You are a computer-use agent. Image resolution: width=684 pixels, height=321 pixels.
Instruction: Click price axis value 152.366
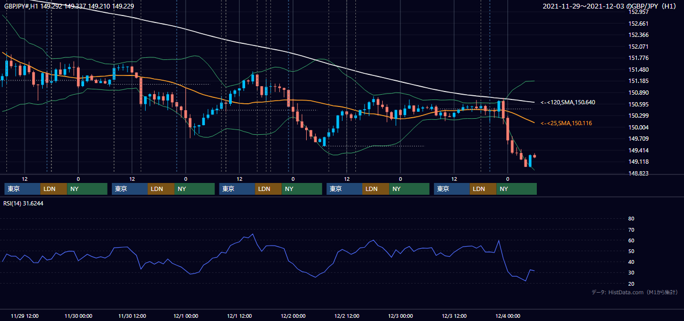pyautogui.click(x=639, y=35)
